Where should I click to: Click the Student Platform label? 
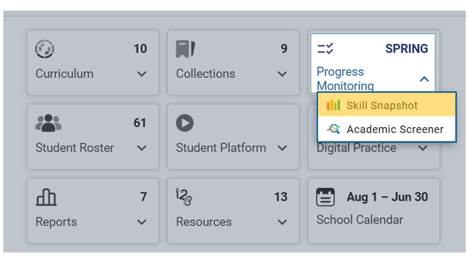pos(221,148)
